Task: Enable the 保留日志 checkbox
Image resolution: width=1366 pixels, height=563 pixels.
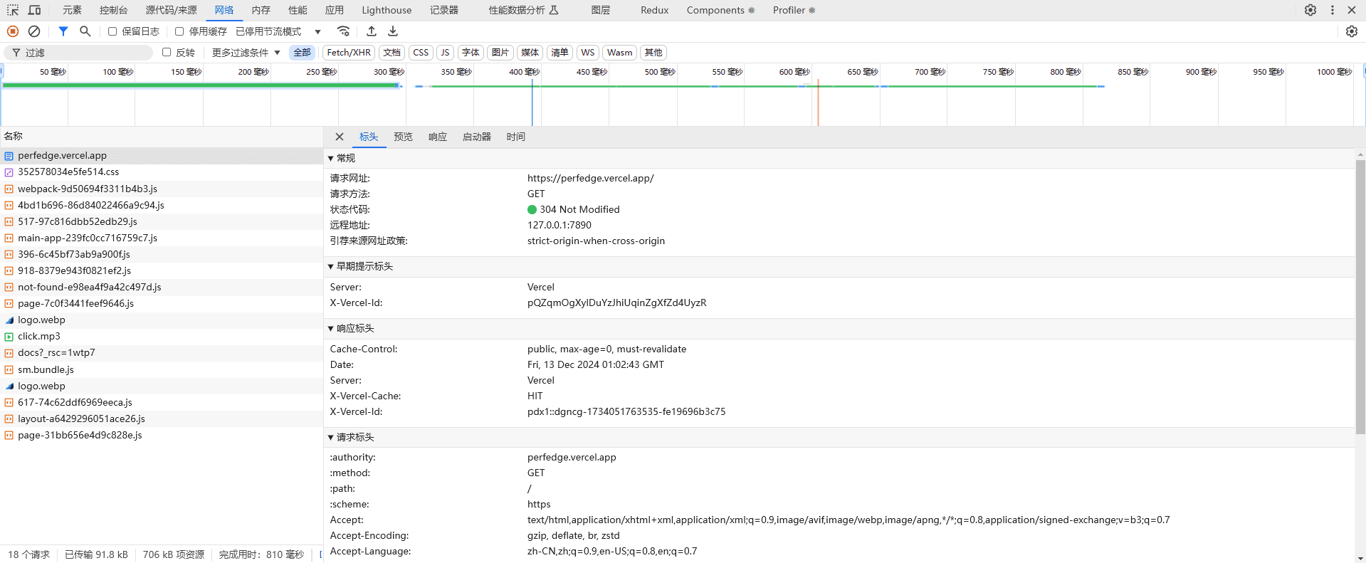Action: [112, 31]
